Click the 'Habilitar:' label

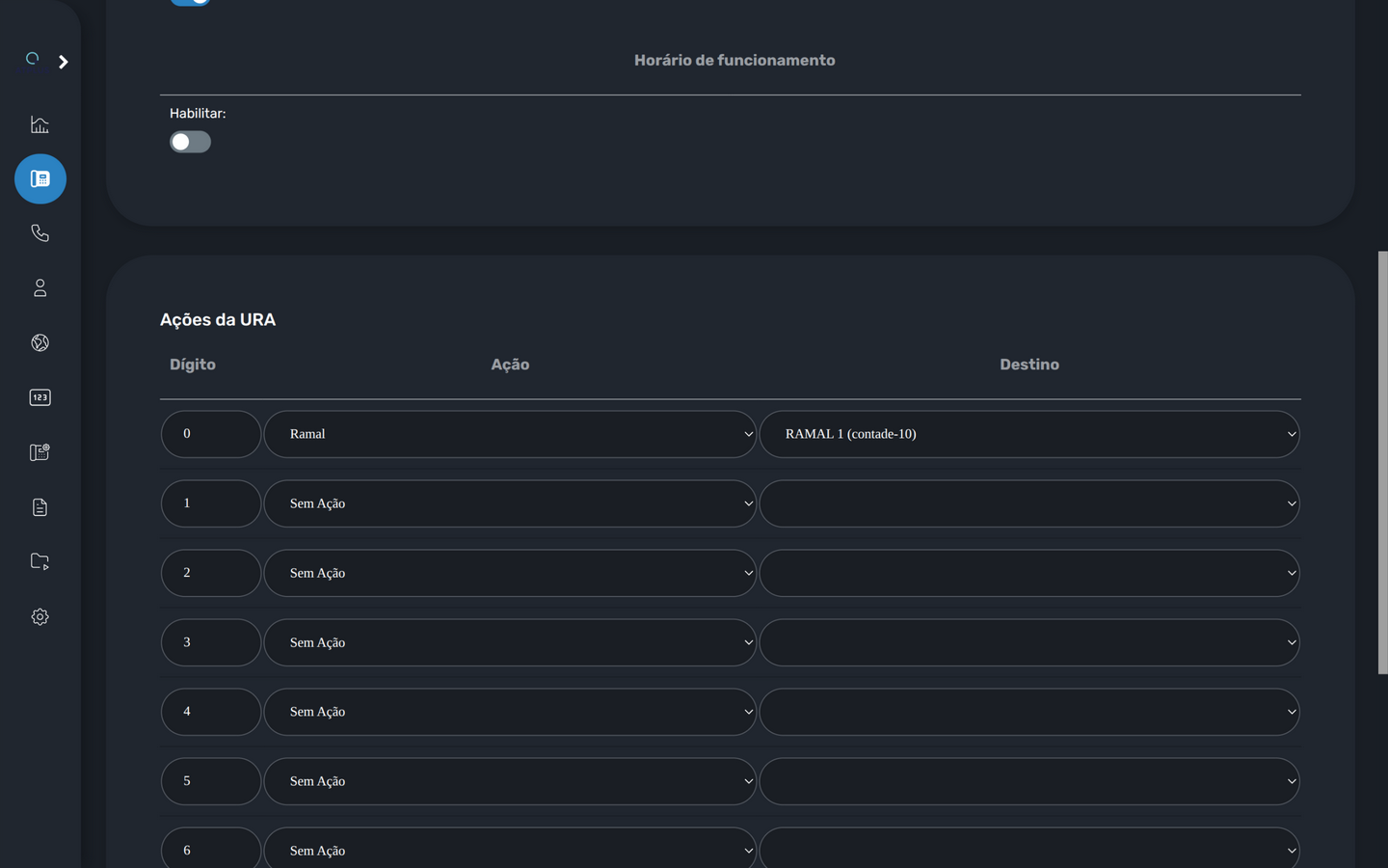click(198, 113)
